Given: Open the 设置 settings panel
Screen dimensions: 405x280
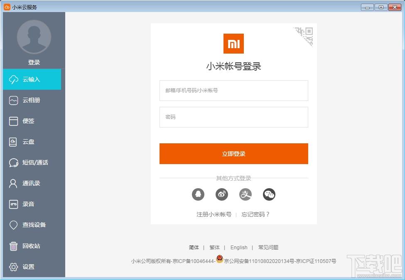Looking at the screenshot, I should [x=32, y=267].
